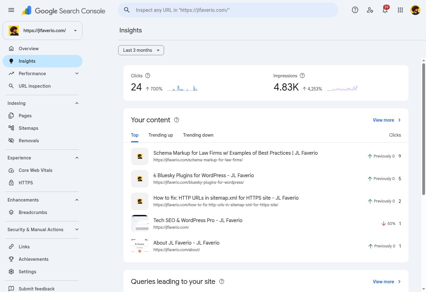The width and height of the screenshot is (426, 292).
Task: Click the Pages document icon
Action: (11, 116)
